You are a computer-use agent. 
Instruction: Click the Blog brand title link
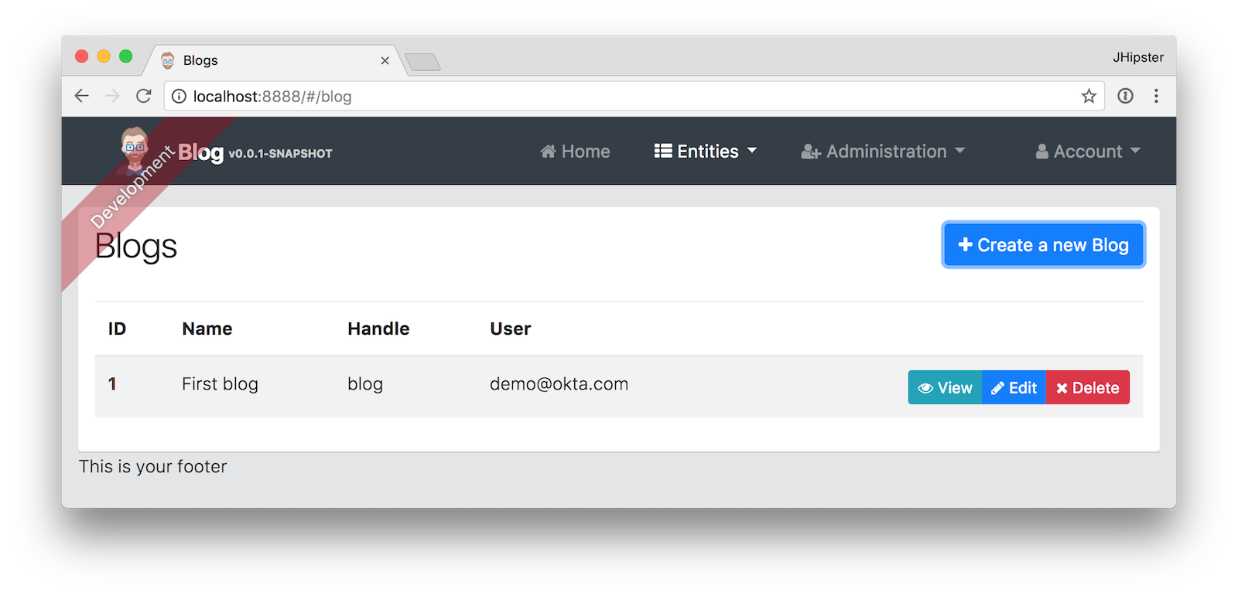(200, 152)
